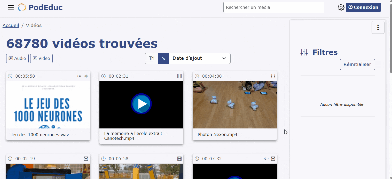Viewport: 392px width, 179px height.
Task: Focus the Rechercher un média search field
Action: (274, 7)
